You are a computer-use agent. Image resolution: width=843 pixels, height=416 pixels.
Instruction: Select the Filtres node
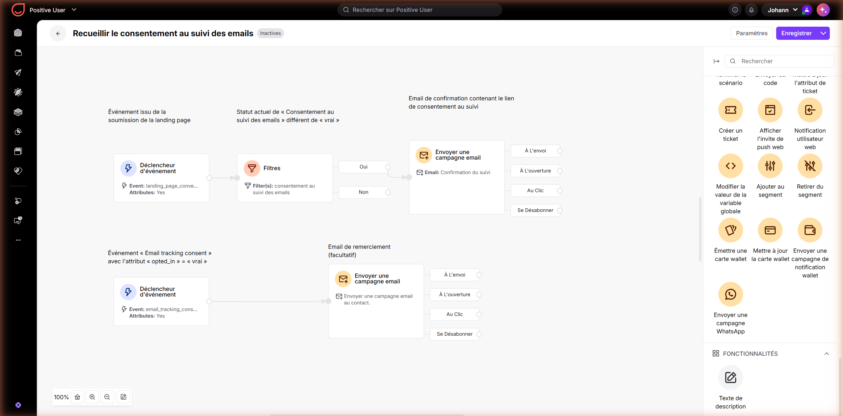tap(285, 178)
